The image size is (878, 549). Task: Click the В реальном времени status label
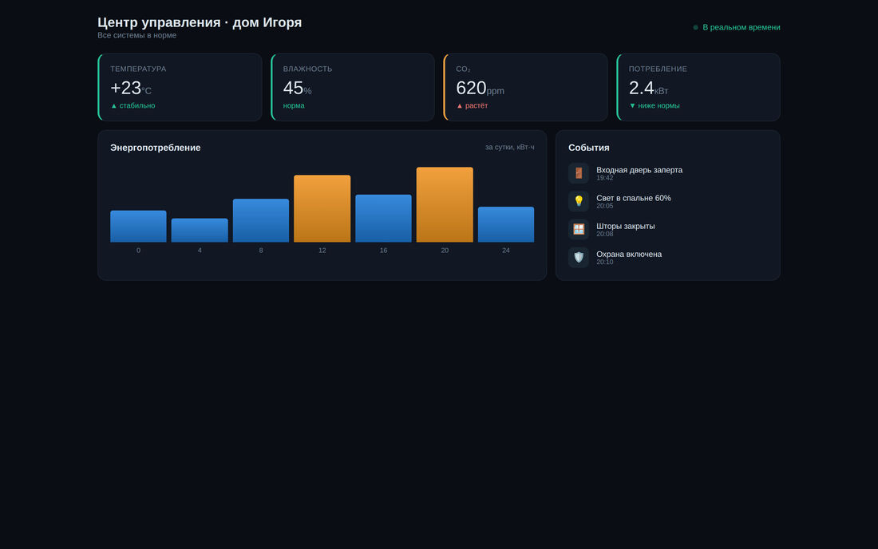[742, 27]
